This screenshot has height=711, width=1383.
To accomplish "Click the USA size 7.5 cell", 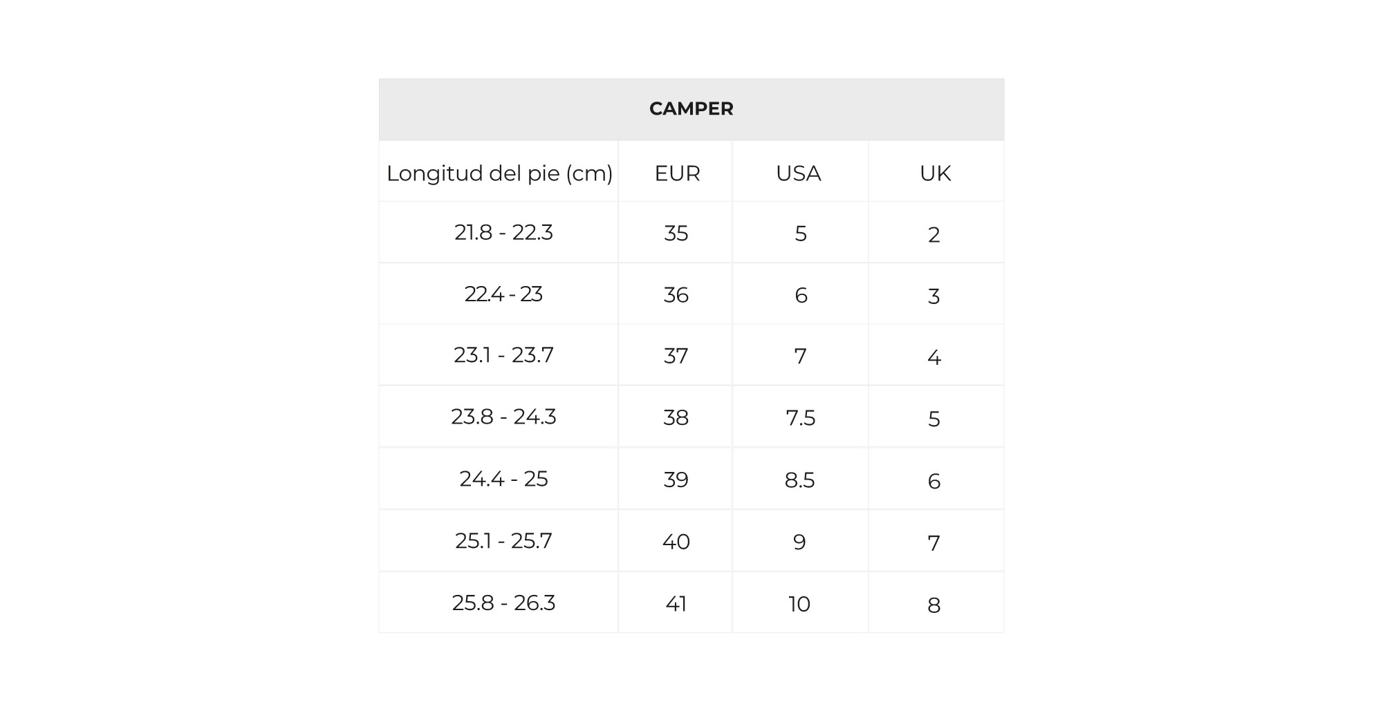I will pos(800,417).
